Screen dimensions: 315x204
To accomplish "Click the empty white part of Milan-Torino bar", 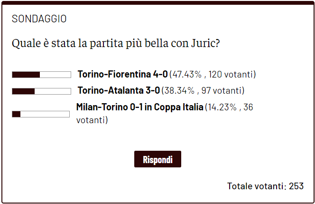I will (x=45, y=114).
